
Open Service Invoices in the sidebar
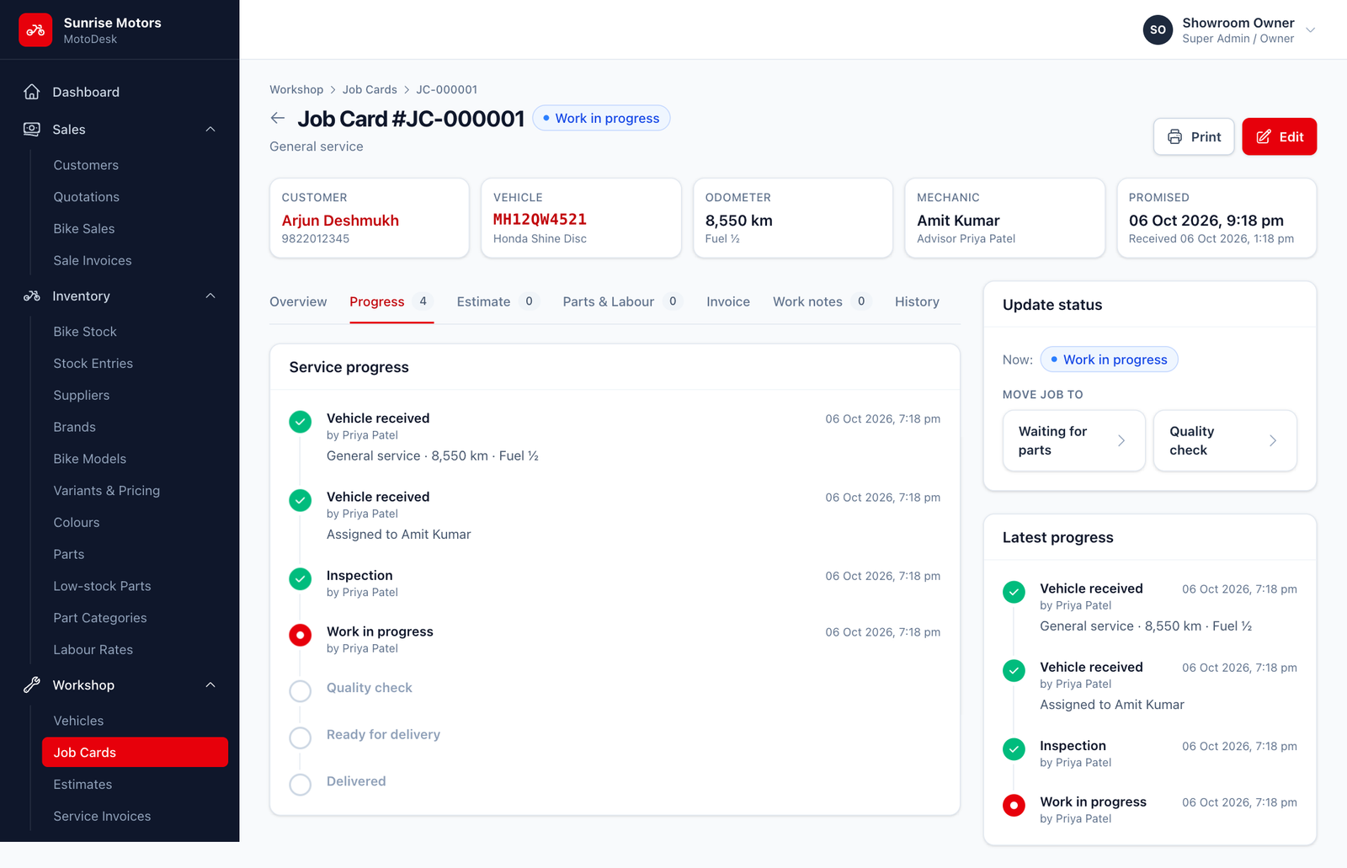click(x=135, y=816)
